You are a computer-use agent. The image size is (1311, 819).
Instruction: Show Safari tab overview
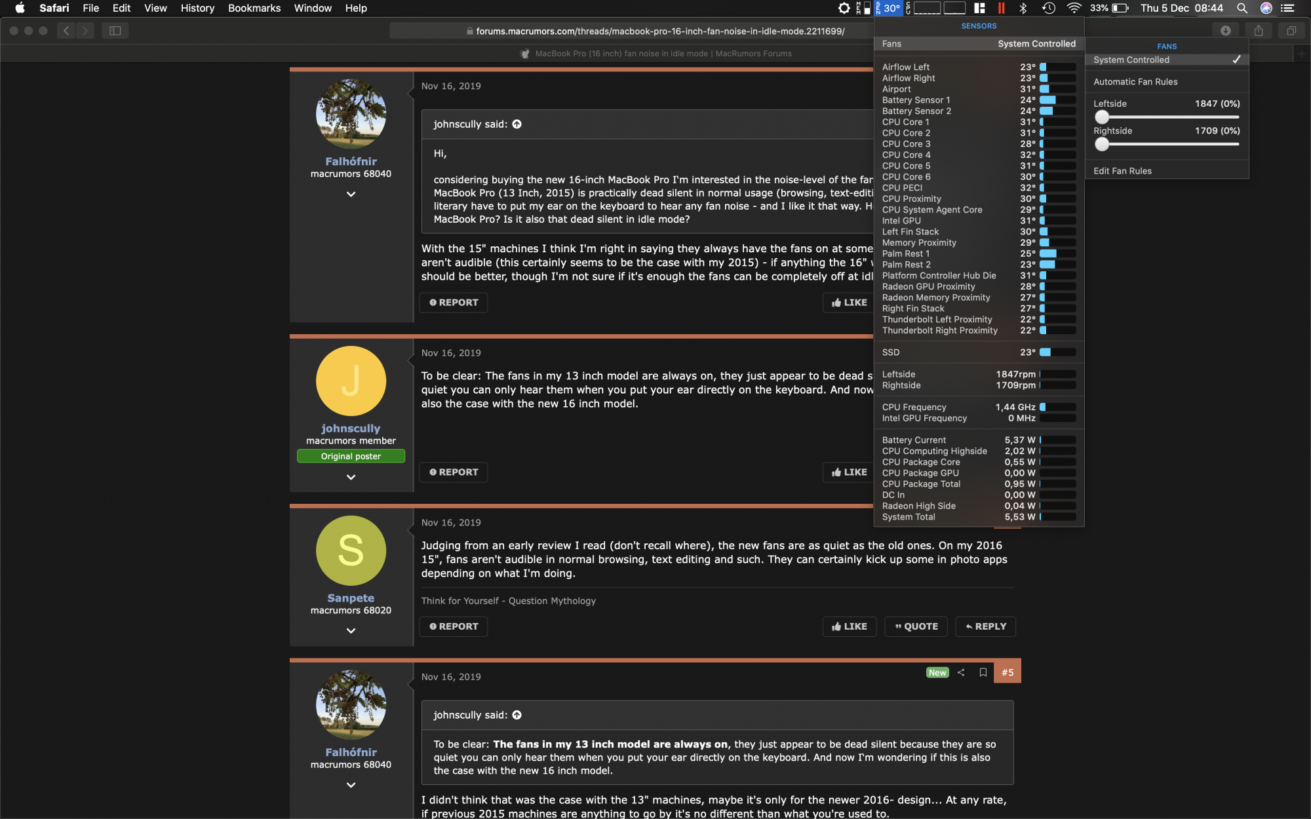click(x=1291, y=30)
